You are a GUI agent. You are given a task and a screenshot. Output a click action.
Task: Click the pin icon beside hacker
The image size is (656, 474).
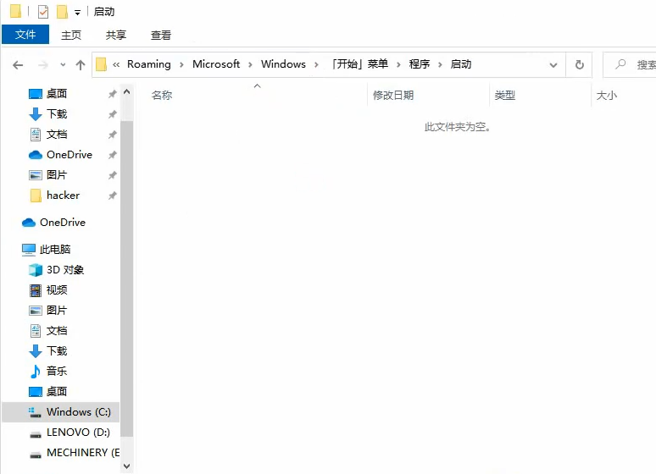(112, 196)
